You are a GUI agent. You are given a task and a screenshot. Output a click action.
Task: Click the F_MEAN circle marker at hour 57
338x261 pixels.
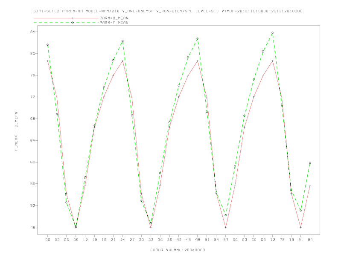[x=226, y=215]
